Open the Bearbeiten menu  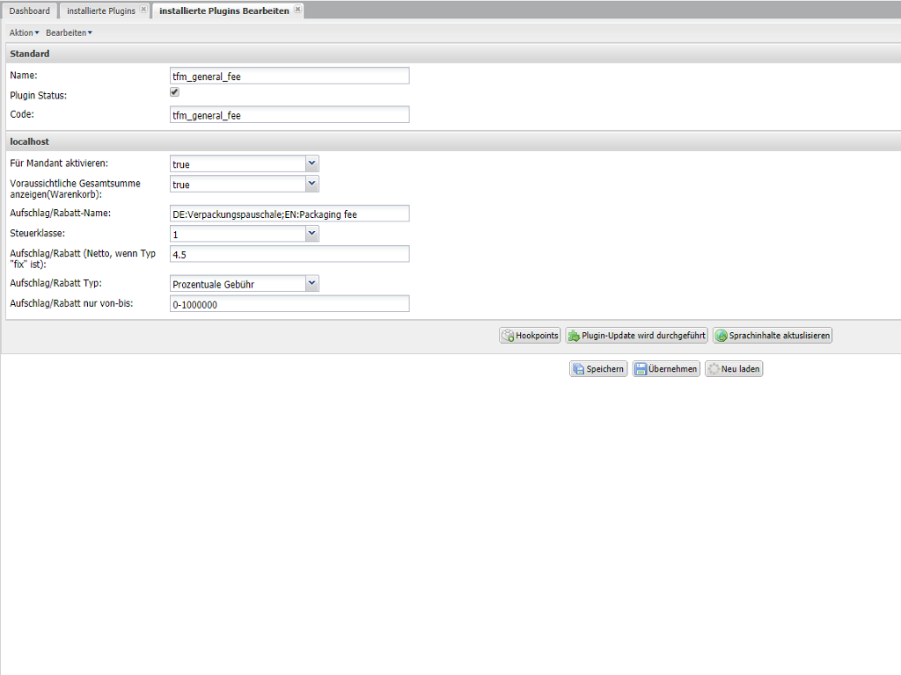coord(69,33)
